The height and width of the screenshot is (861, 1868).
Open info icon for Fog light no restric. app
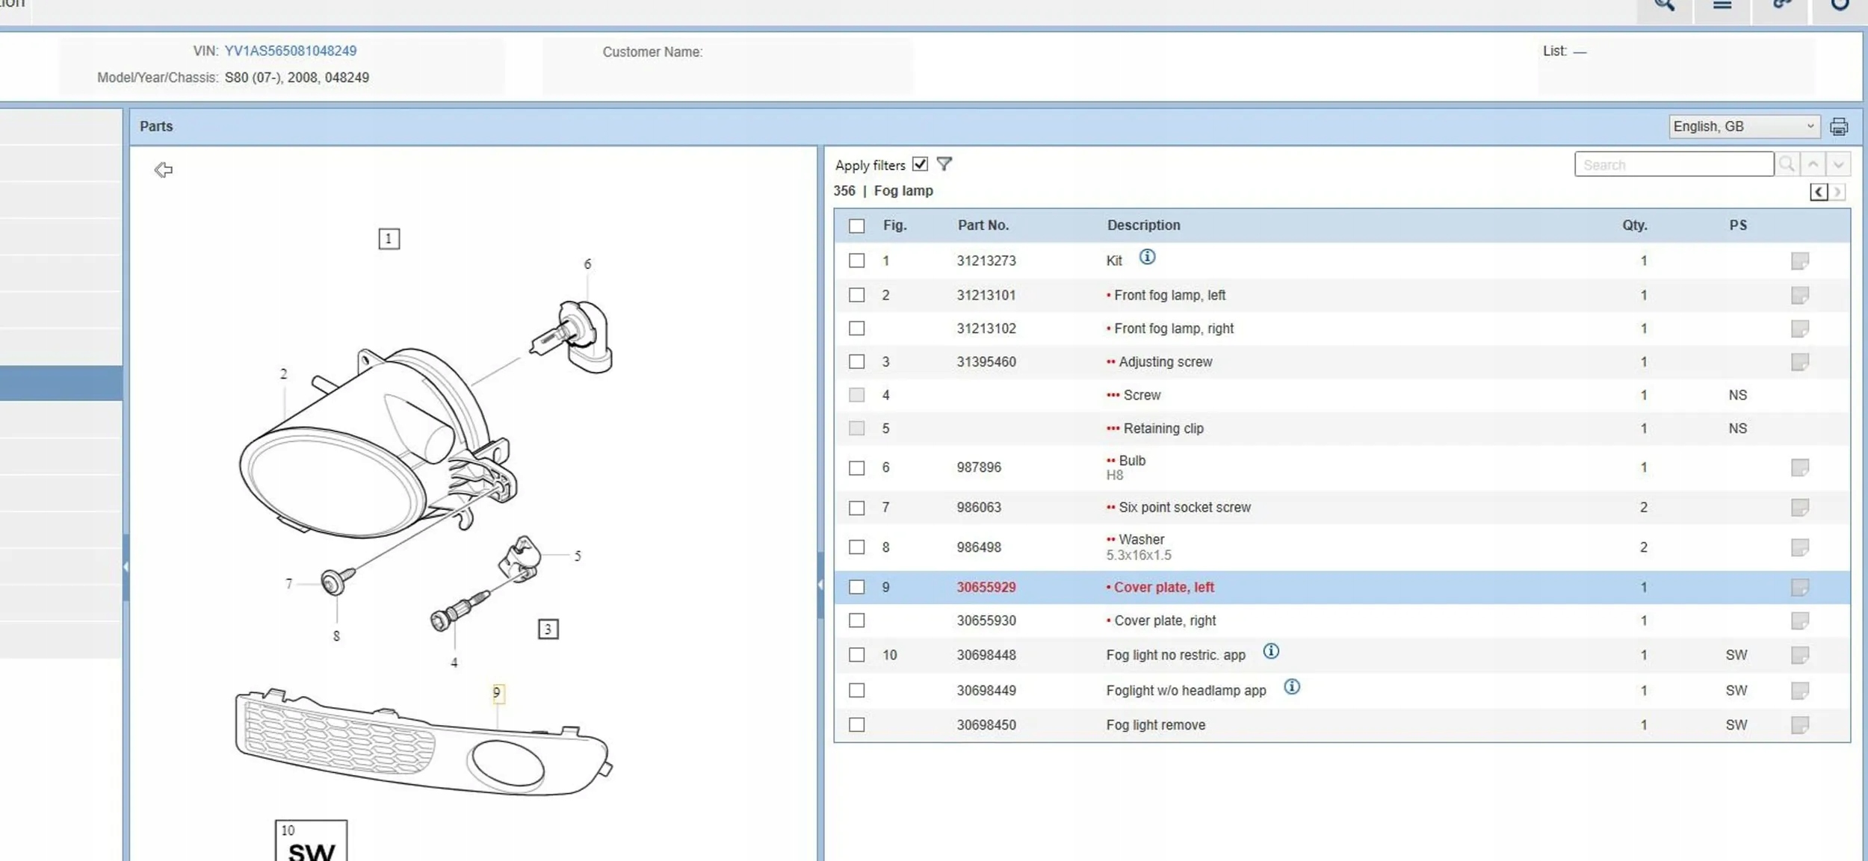1270,652
